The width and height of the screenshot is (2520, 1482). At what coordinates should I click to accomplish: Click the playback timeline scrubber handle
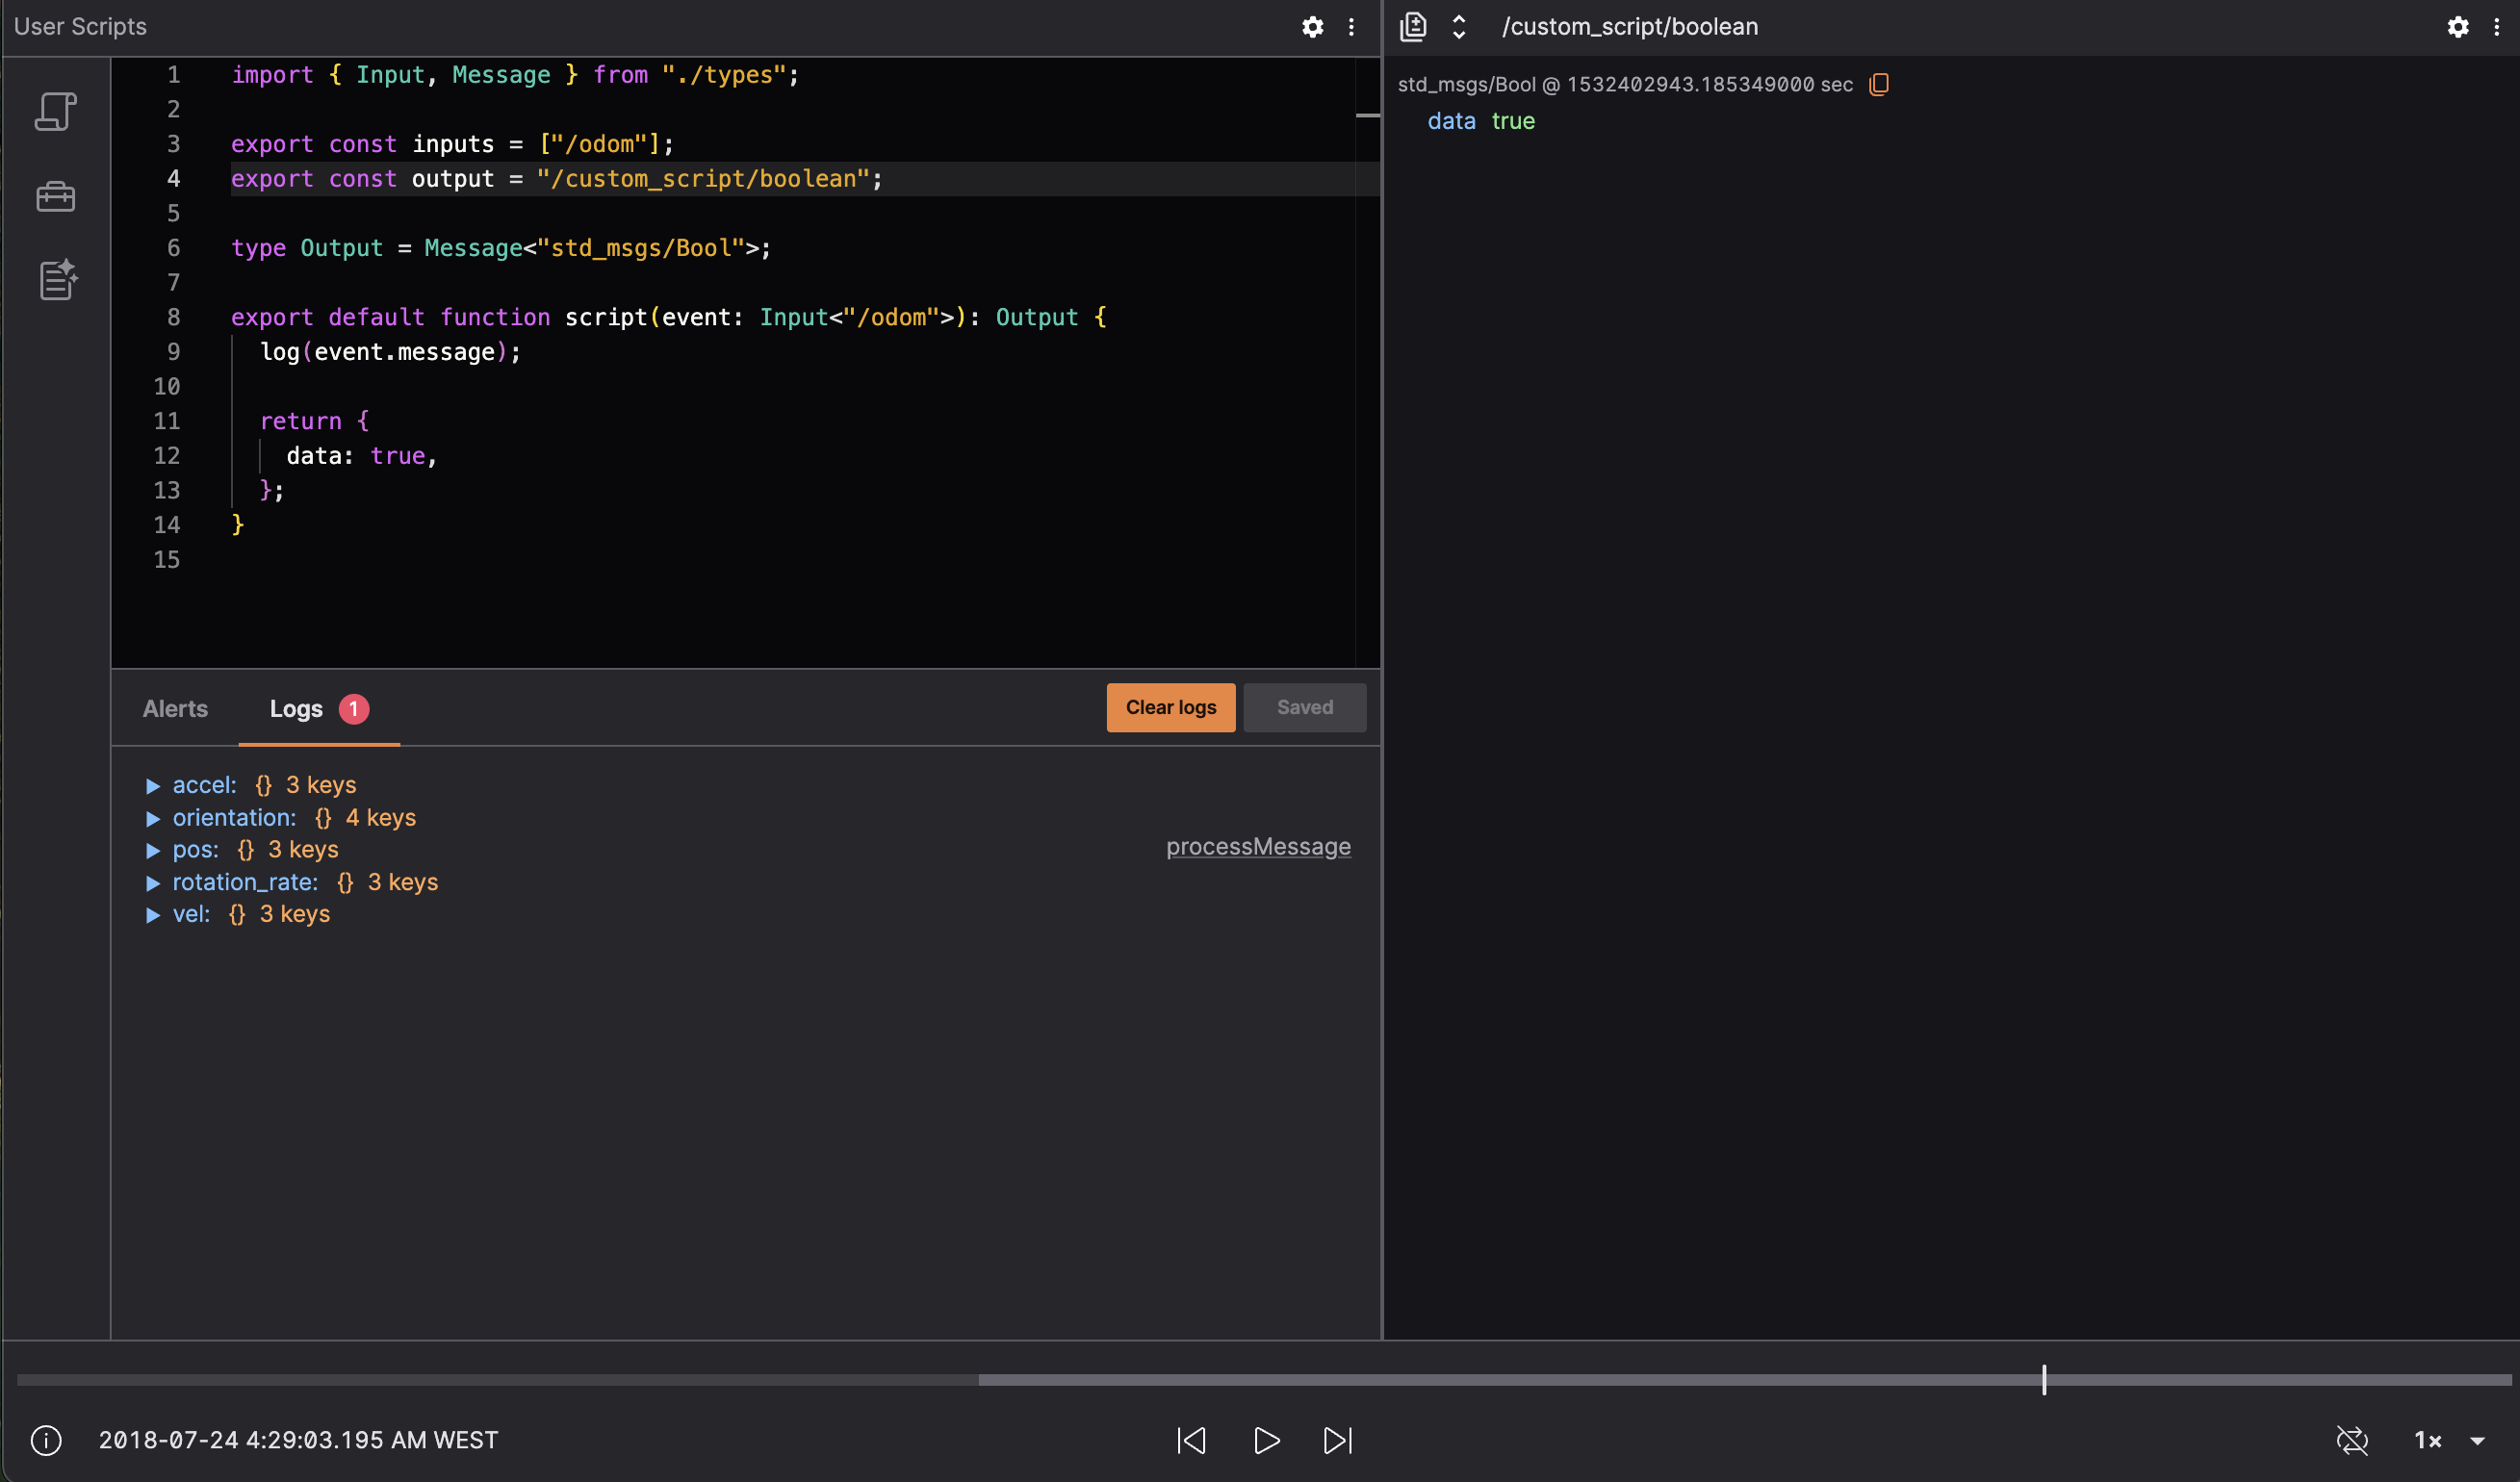(x=2044, y=1380)
